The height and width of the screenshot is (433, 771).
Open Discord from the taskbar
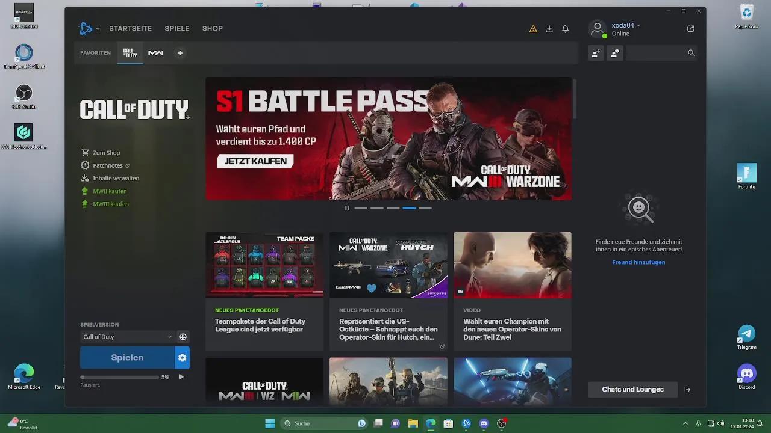[x=484, y=423]
